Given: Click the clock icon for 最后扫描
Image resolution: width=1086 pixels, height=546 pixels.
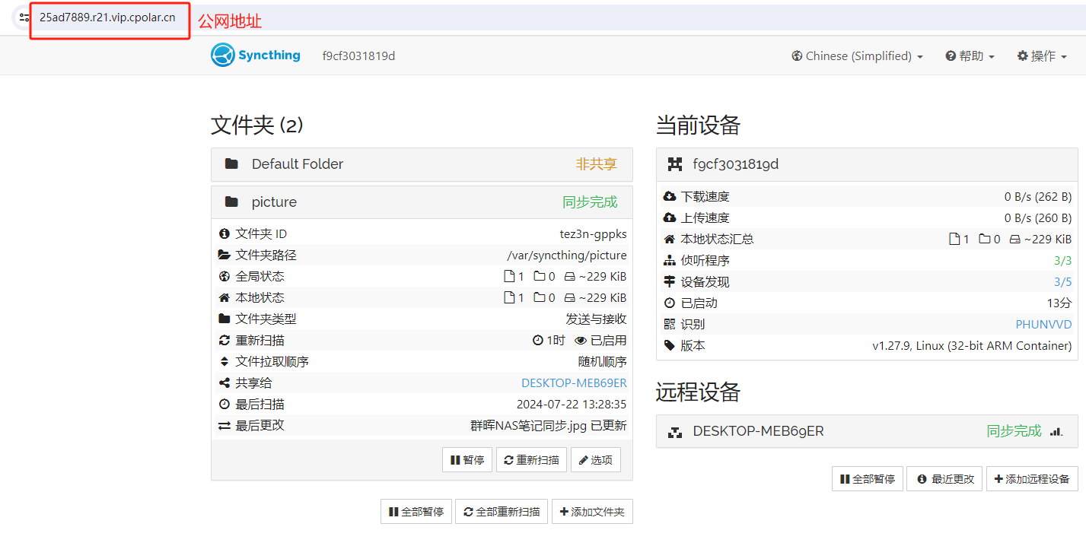Looking at the screenshot, I should point(225,404).
